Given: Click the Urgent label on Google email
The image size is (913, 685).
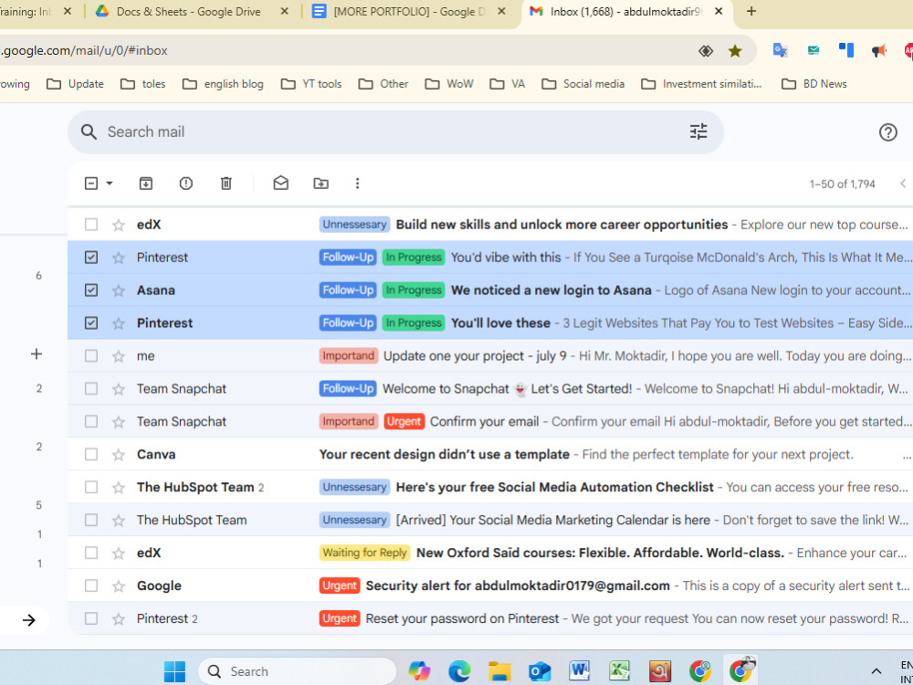Looking at the screenshot, I should click(340, 586).
